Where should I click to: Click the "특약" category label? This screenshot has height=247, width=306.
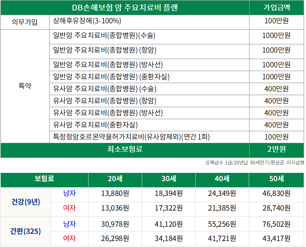(x=25, y=86)
